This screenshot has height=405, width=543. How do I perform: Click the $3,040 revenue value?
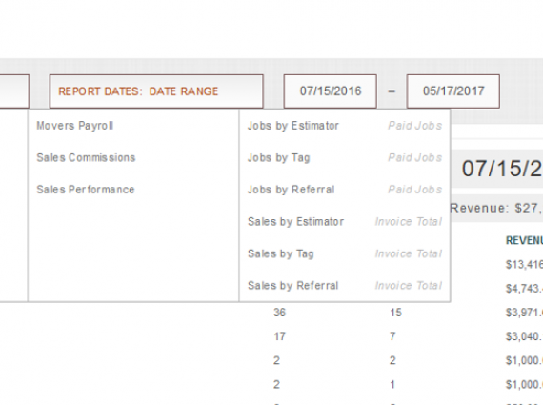[524, 336]
